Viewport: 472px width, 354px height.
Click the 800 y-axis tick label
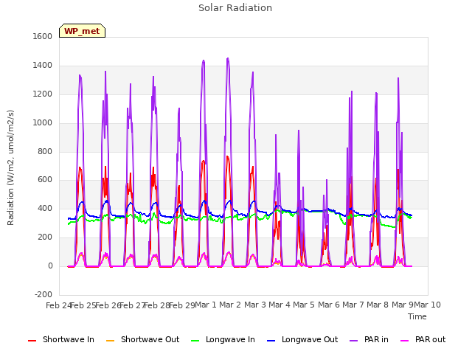click(x=45, y=151)
